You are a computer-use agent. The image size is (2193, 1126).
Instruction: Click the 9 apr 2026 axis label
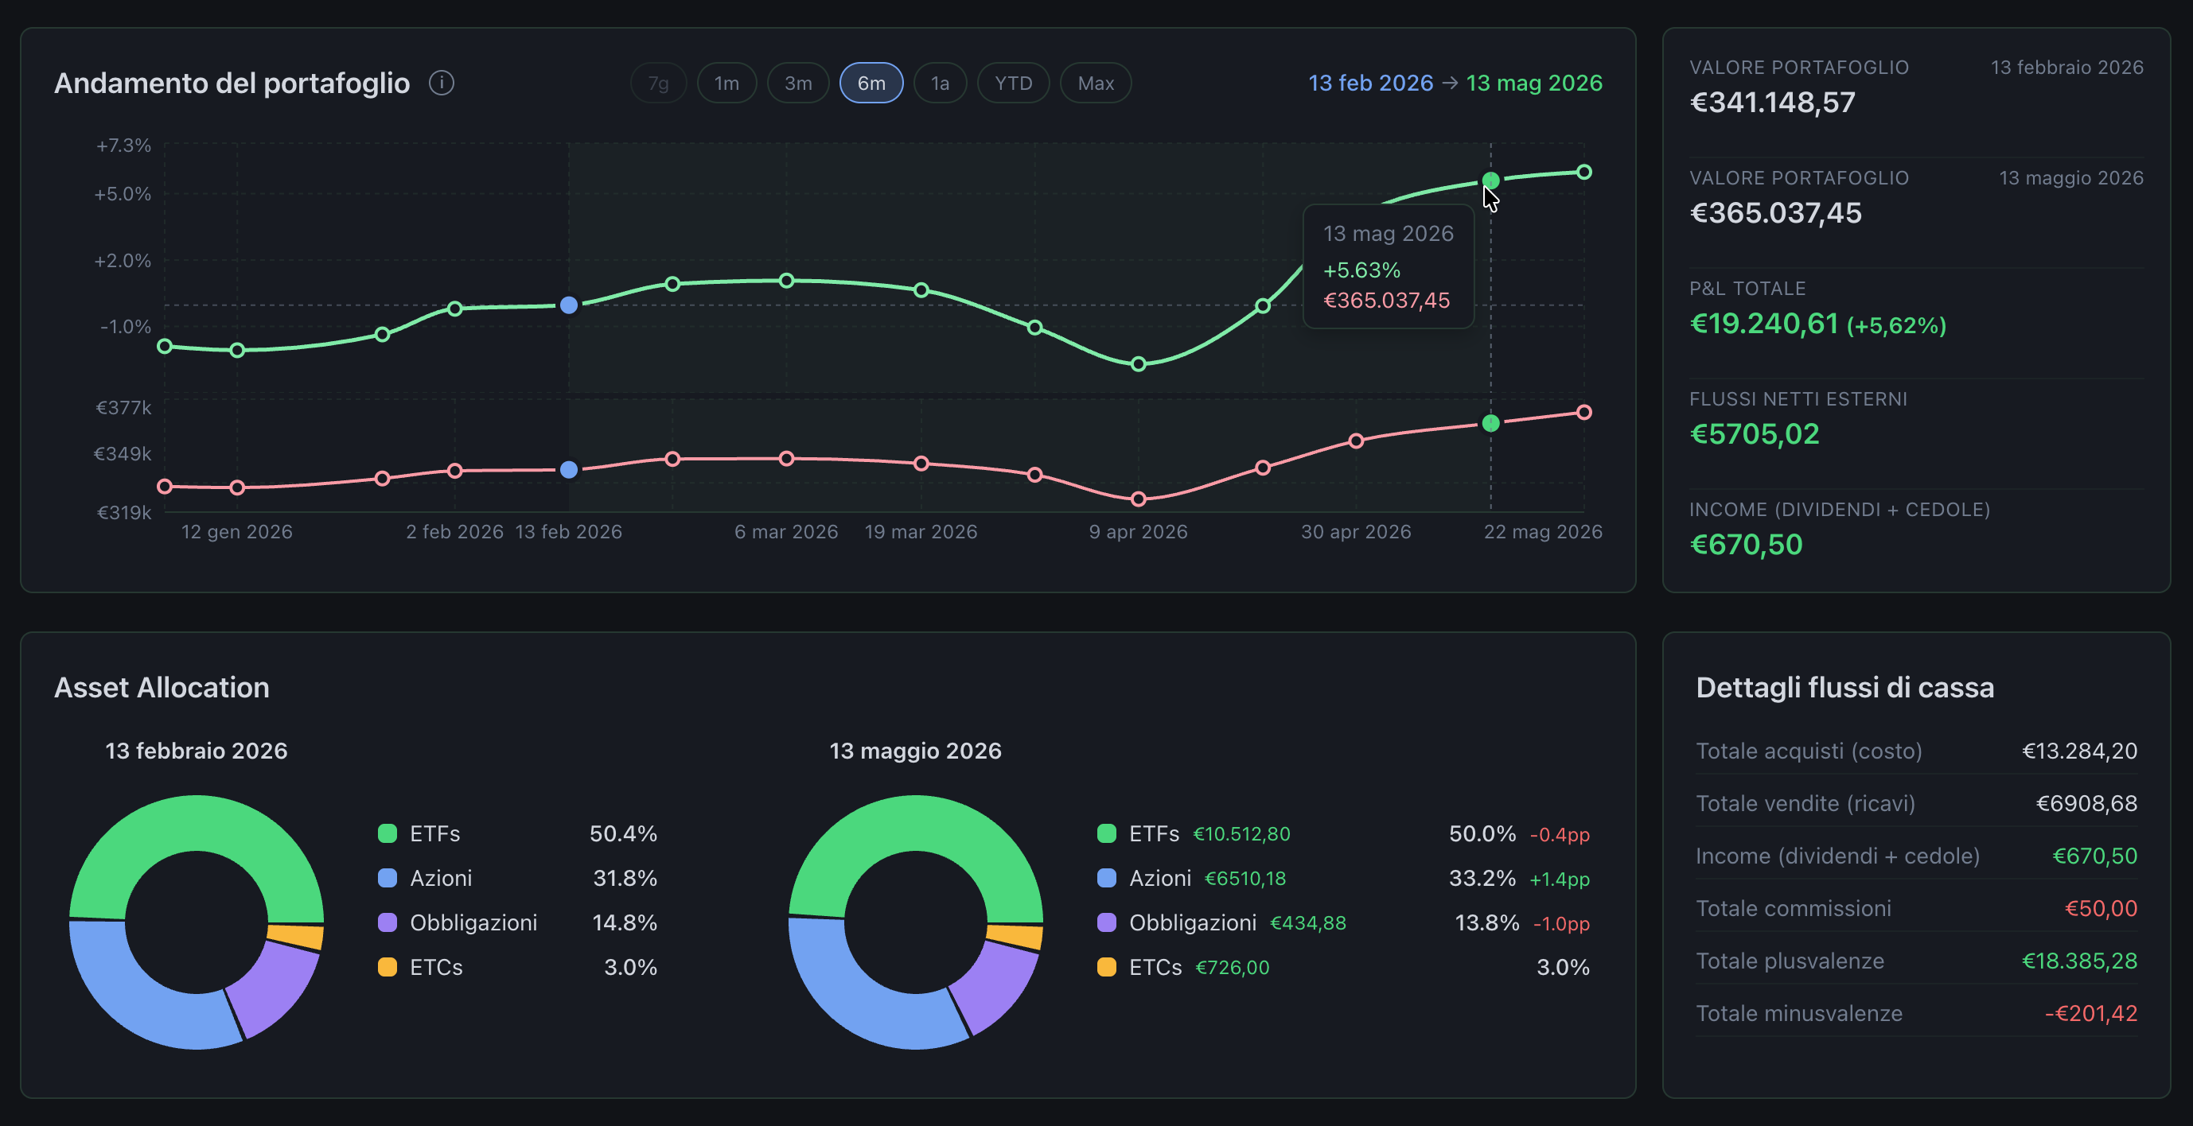click(x=1138, y=531)
